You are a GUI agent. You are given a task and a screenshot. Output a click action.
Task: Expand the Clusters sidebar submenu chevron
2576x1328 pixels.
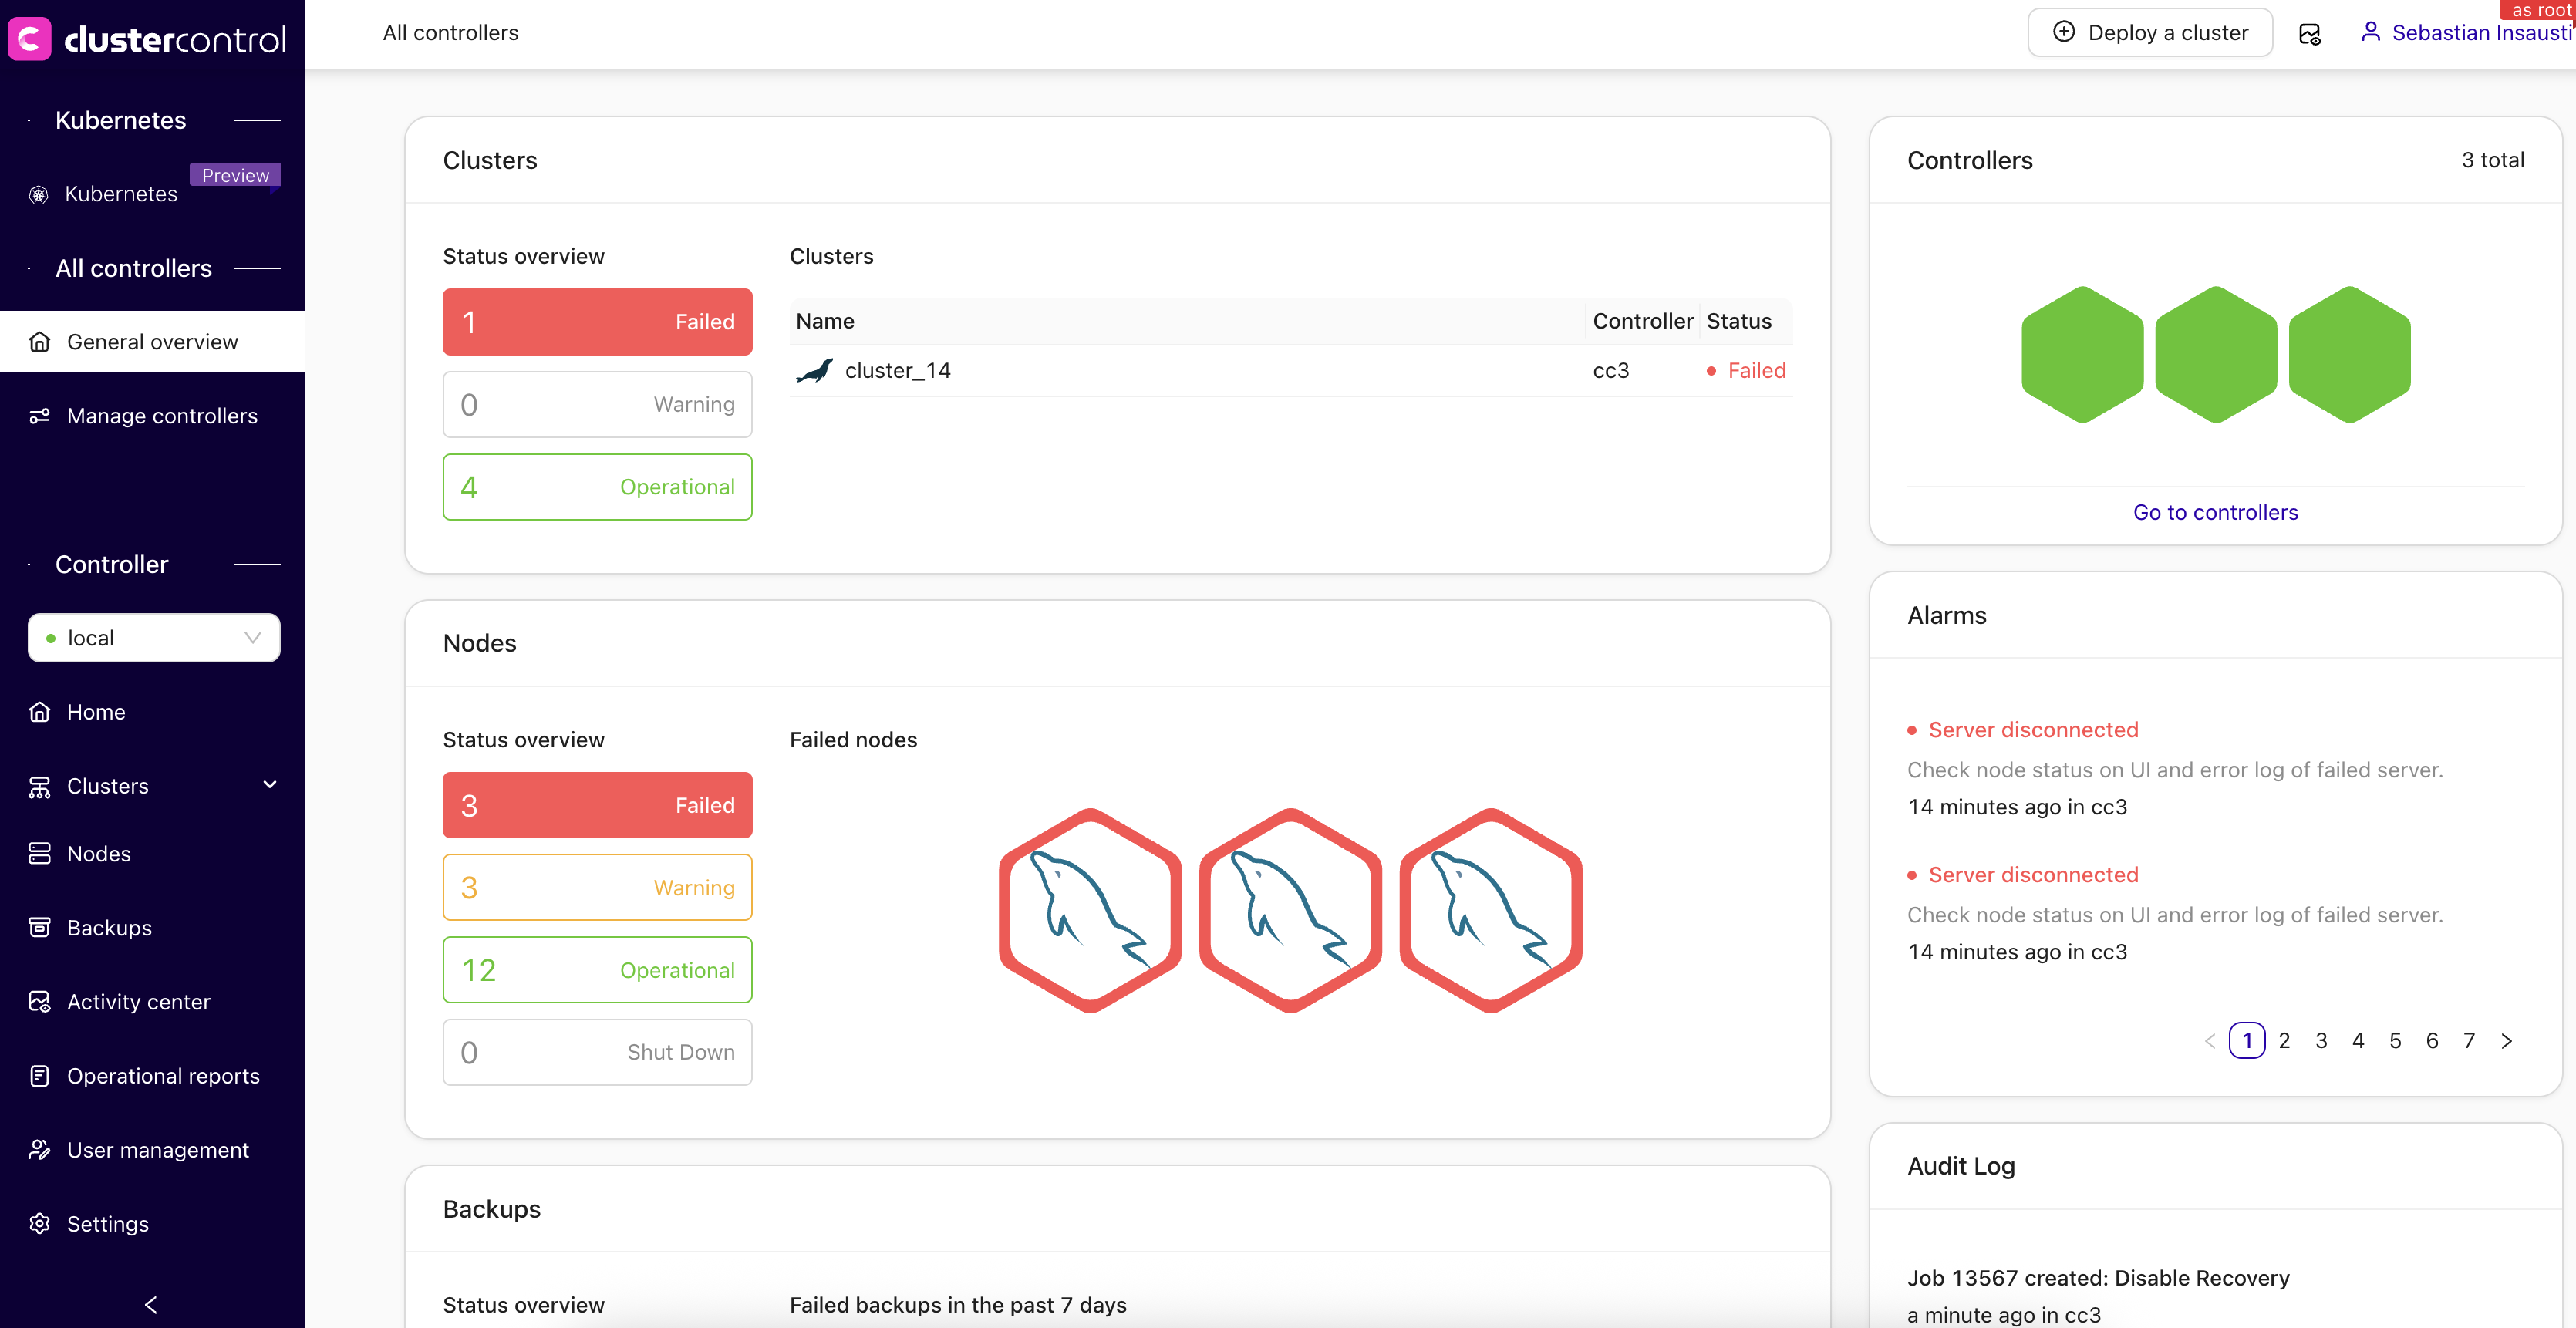tap(269, 785)
